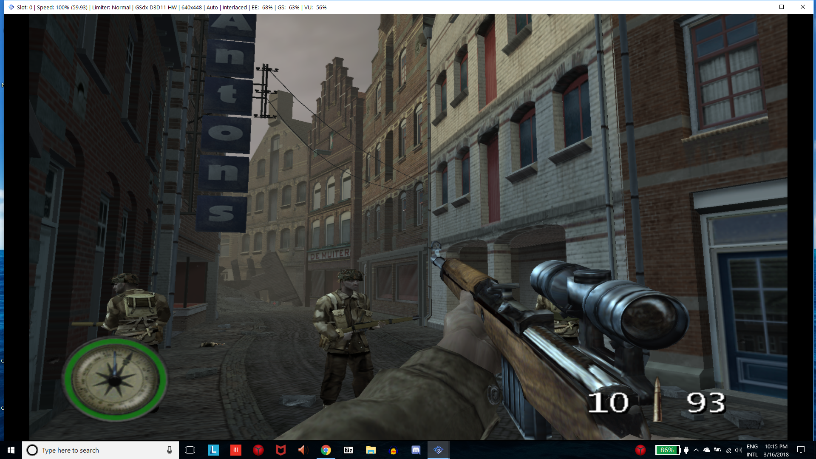Click the Cortana circle icon
The image size is (816, 459).
tap(32, 450)
